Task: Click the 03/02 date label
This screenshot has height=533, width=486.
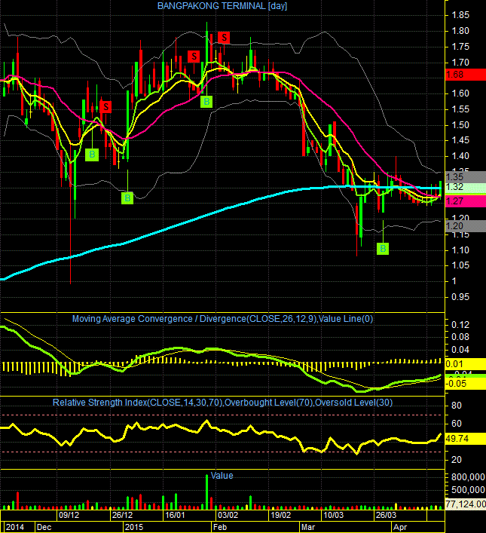Action: pyautogui.click(x=228, y=515)
